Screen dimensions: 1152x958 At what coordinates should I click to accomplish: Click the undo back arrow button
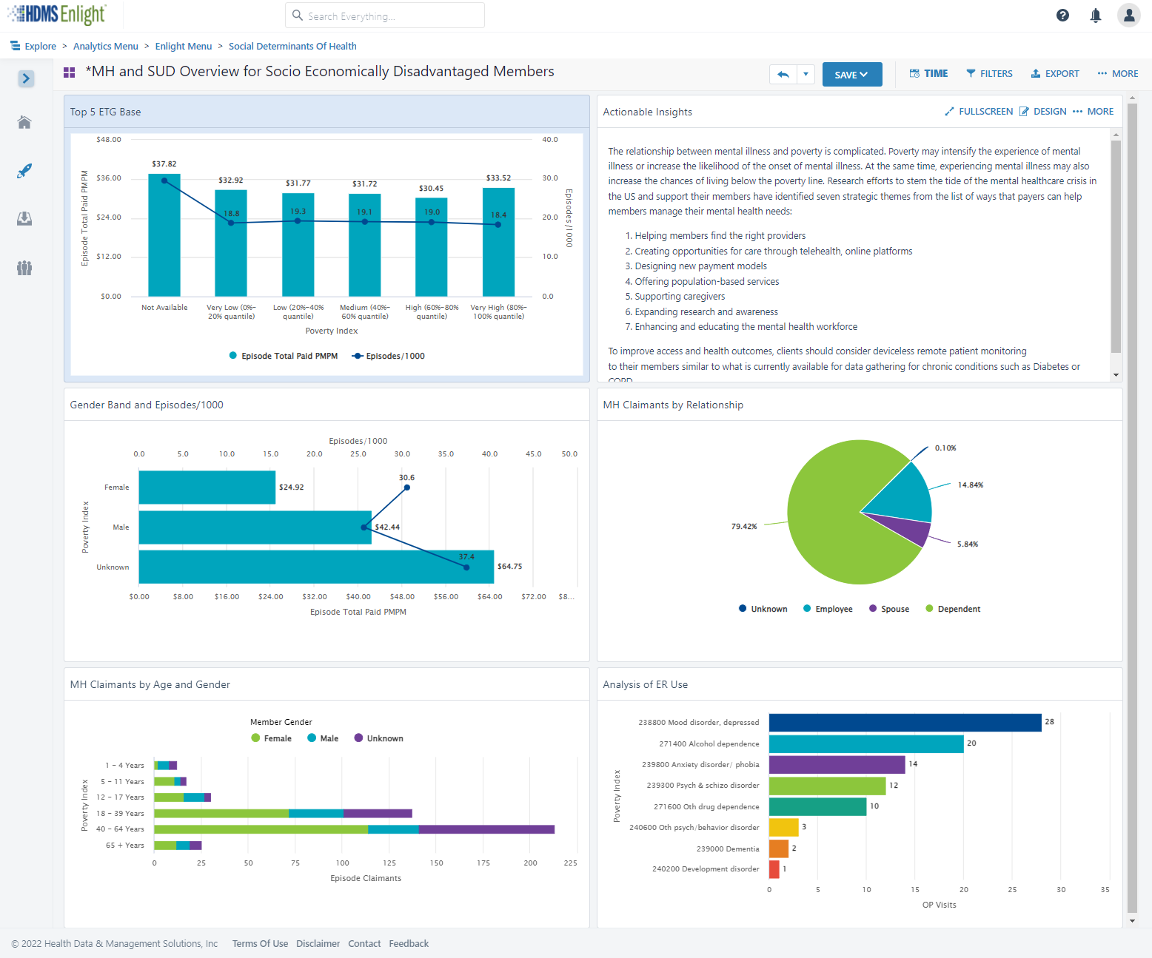pyautogui.click(x=783, y=74)
